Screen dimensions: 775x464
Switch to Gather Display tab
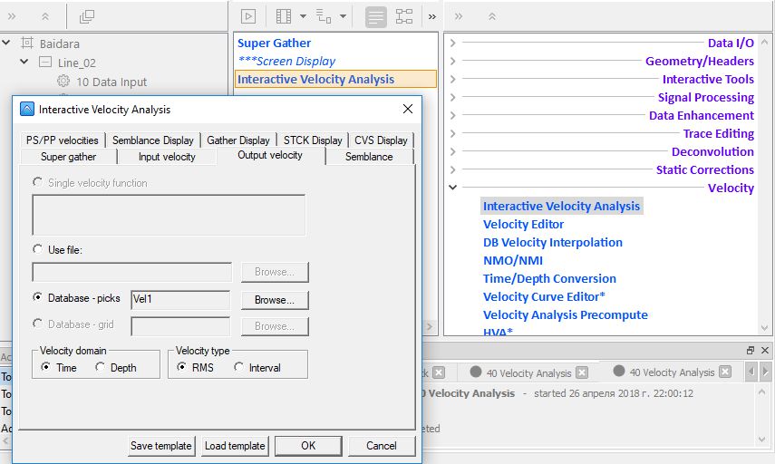(238, 140)
